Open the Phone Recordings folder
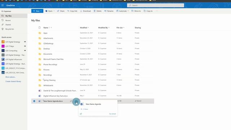 coord(50,64)
